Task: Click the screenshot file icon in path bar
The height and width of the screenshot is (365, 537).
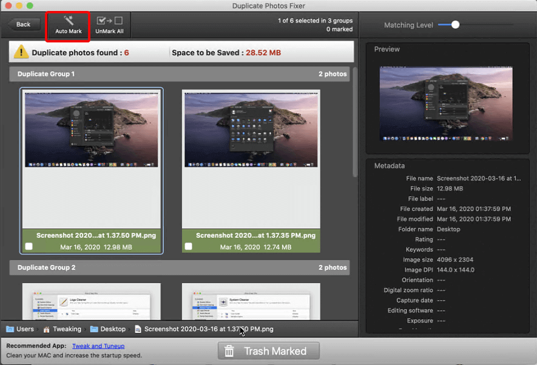Action: click(x=138, y=329)
